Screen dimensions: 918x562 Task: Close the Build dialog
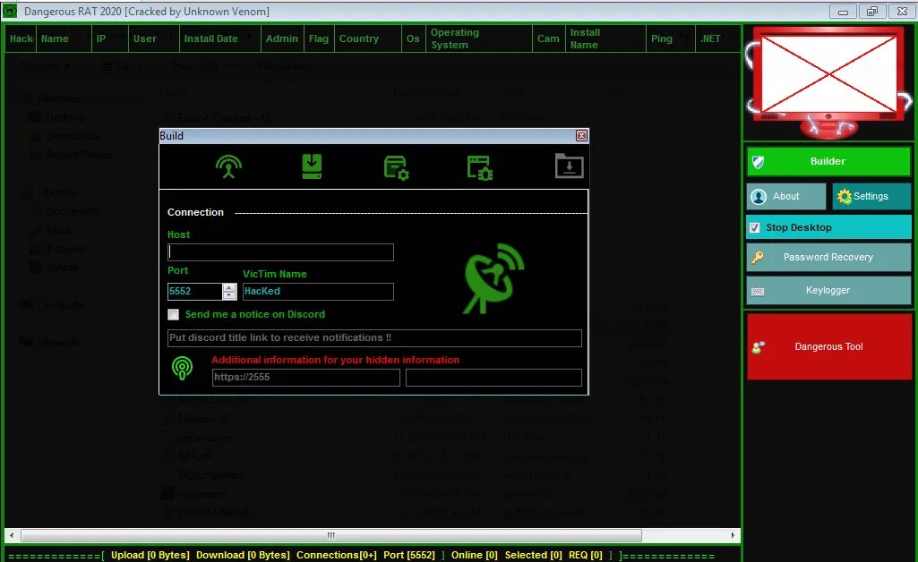pos(581,136)
